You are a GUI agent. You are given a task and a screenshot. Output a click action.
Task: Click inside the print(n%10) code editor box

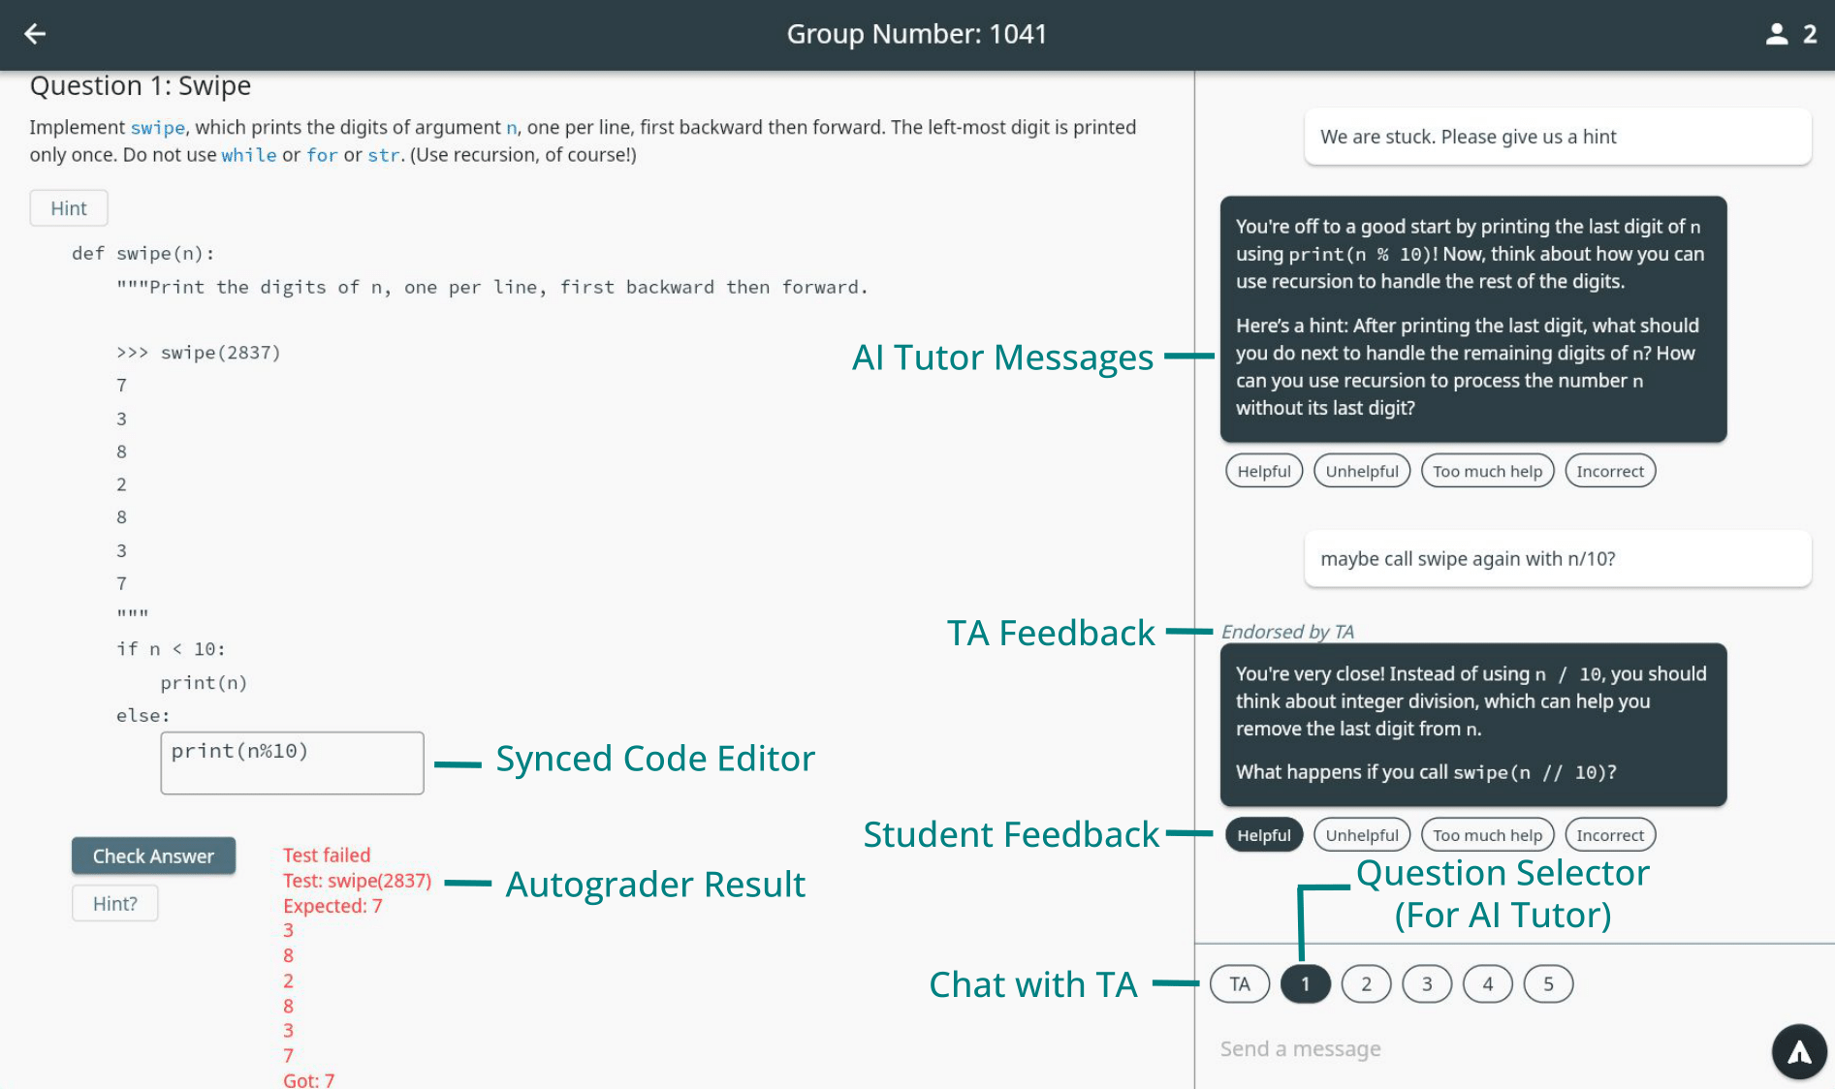(x=292, y=763)
